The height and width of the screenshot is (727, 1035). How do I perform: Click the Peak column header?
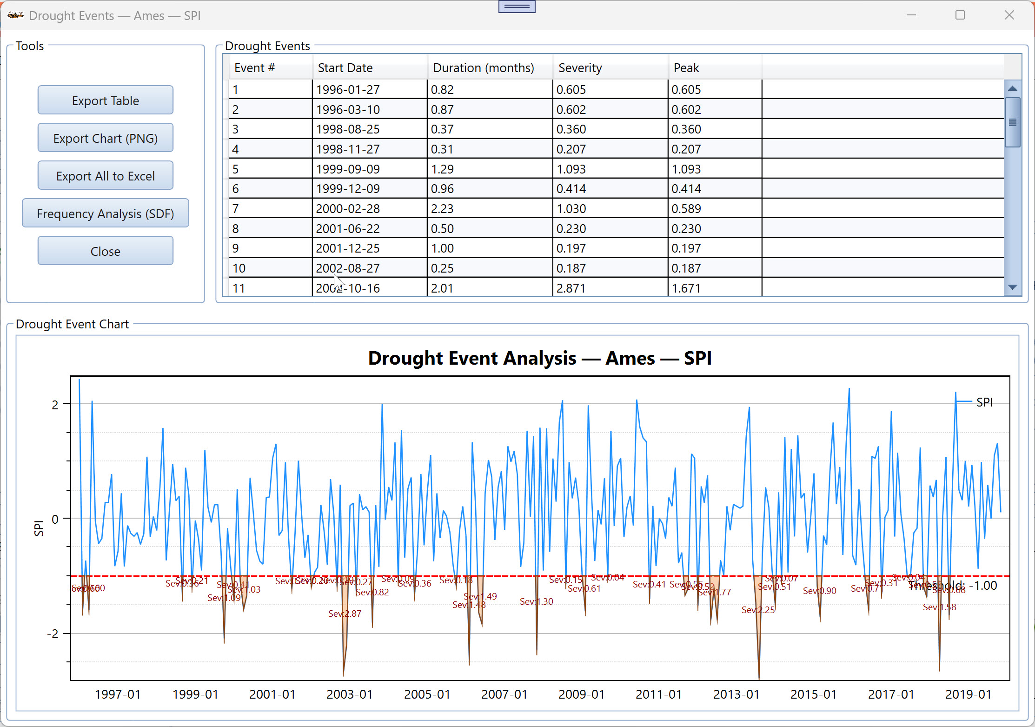pyautogui.click(x=715, y=68)
